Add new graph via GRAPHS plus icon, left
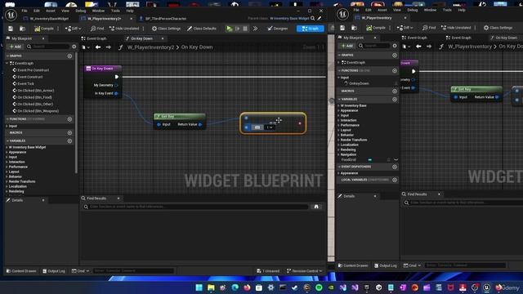The width and height of the screenshot is (523, 294). coord(69,56)
